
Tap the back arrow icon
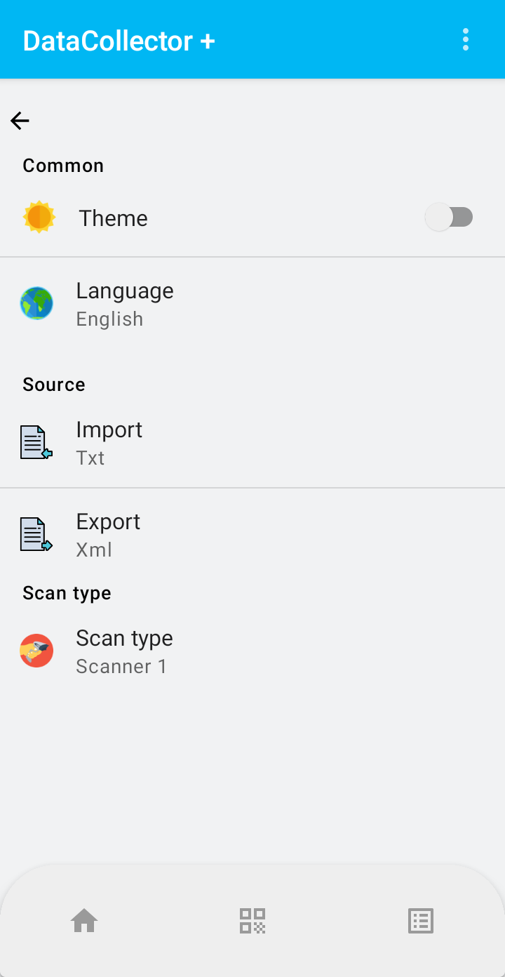tap(20, 121)
